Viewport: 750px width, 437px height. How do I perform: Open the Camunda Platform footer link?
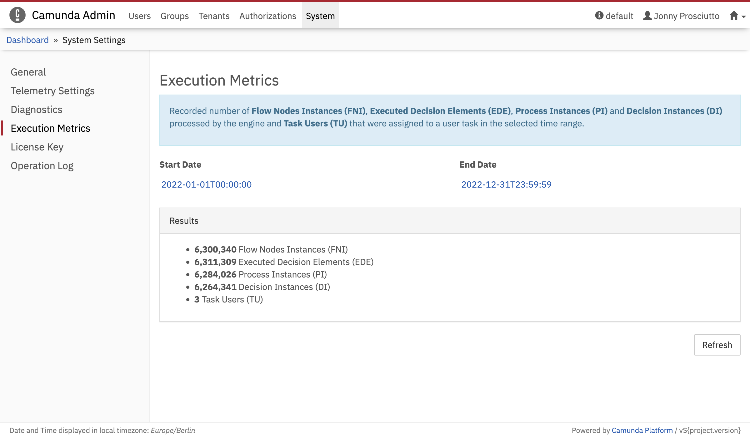pos(642,430)
